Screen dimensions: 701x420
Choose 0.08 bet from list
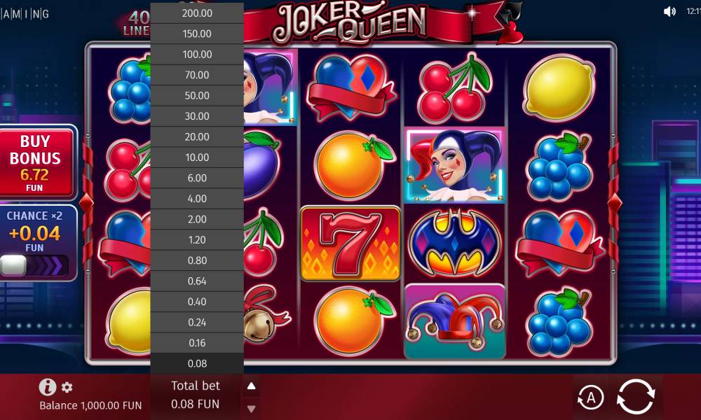click(197, 364)
